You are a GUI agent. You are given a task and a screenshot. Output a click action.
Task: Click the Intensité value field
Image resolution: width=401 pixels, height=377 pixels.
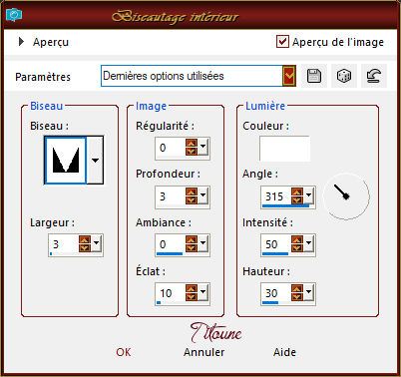click(276, 244)
